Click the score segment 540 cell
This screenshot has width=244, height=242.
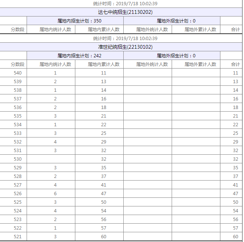click(x=17, y=73)
